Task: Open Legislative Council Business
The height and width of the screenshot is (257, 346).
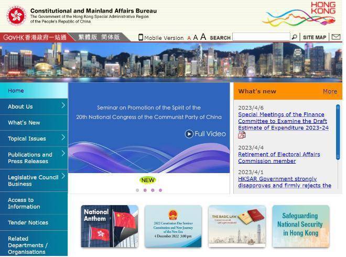Action: pos(33,180)
